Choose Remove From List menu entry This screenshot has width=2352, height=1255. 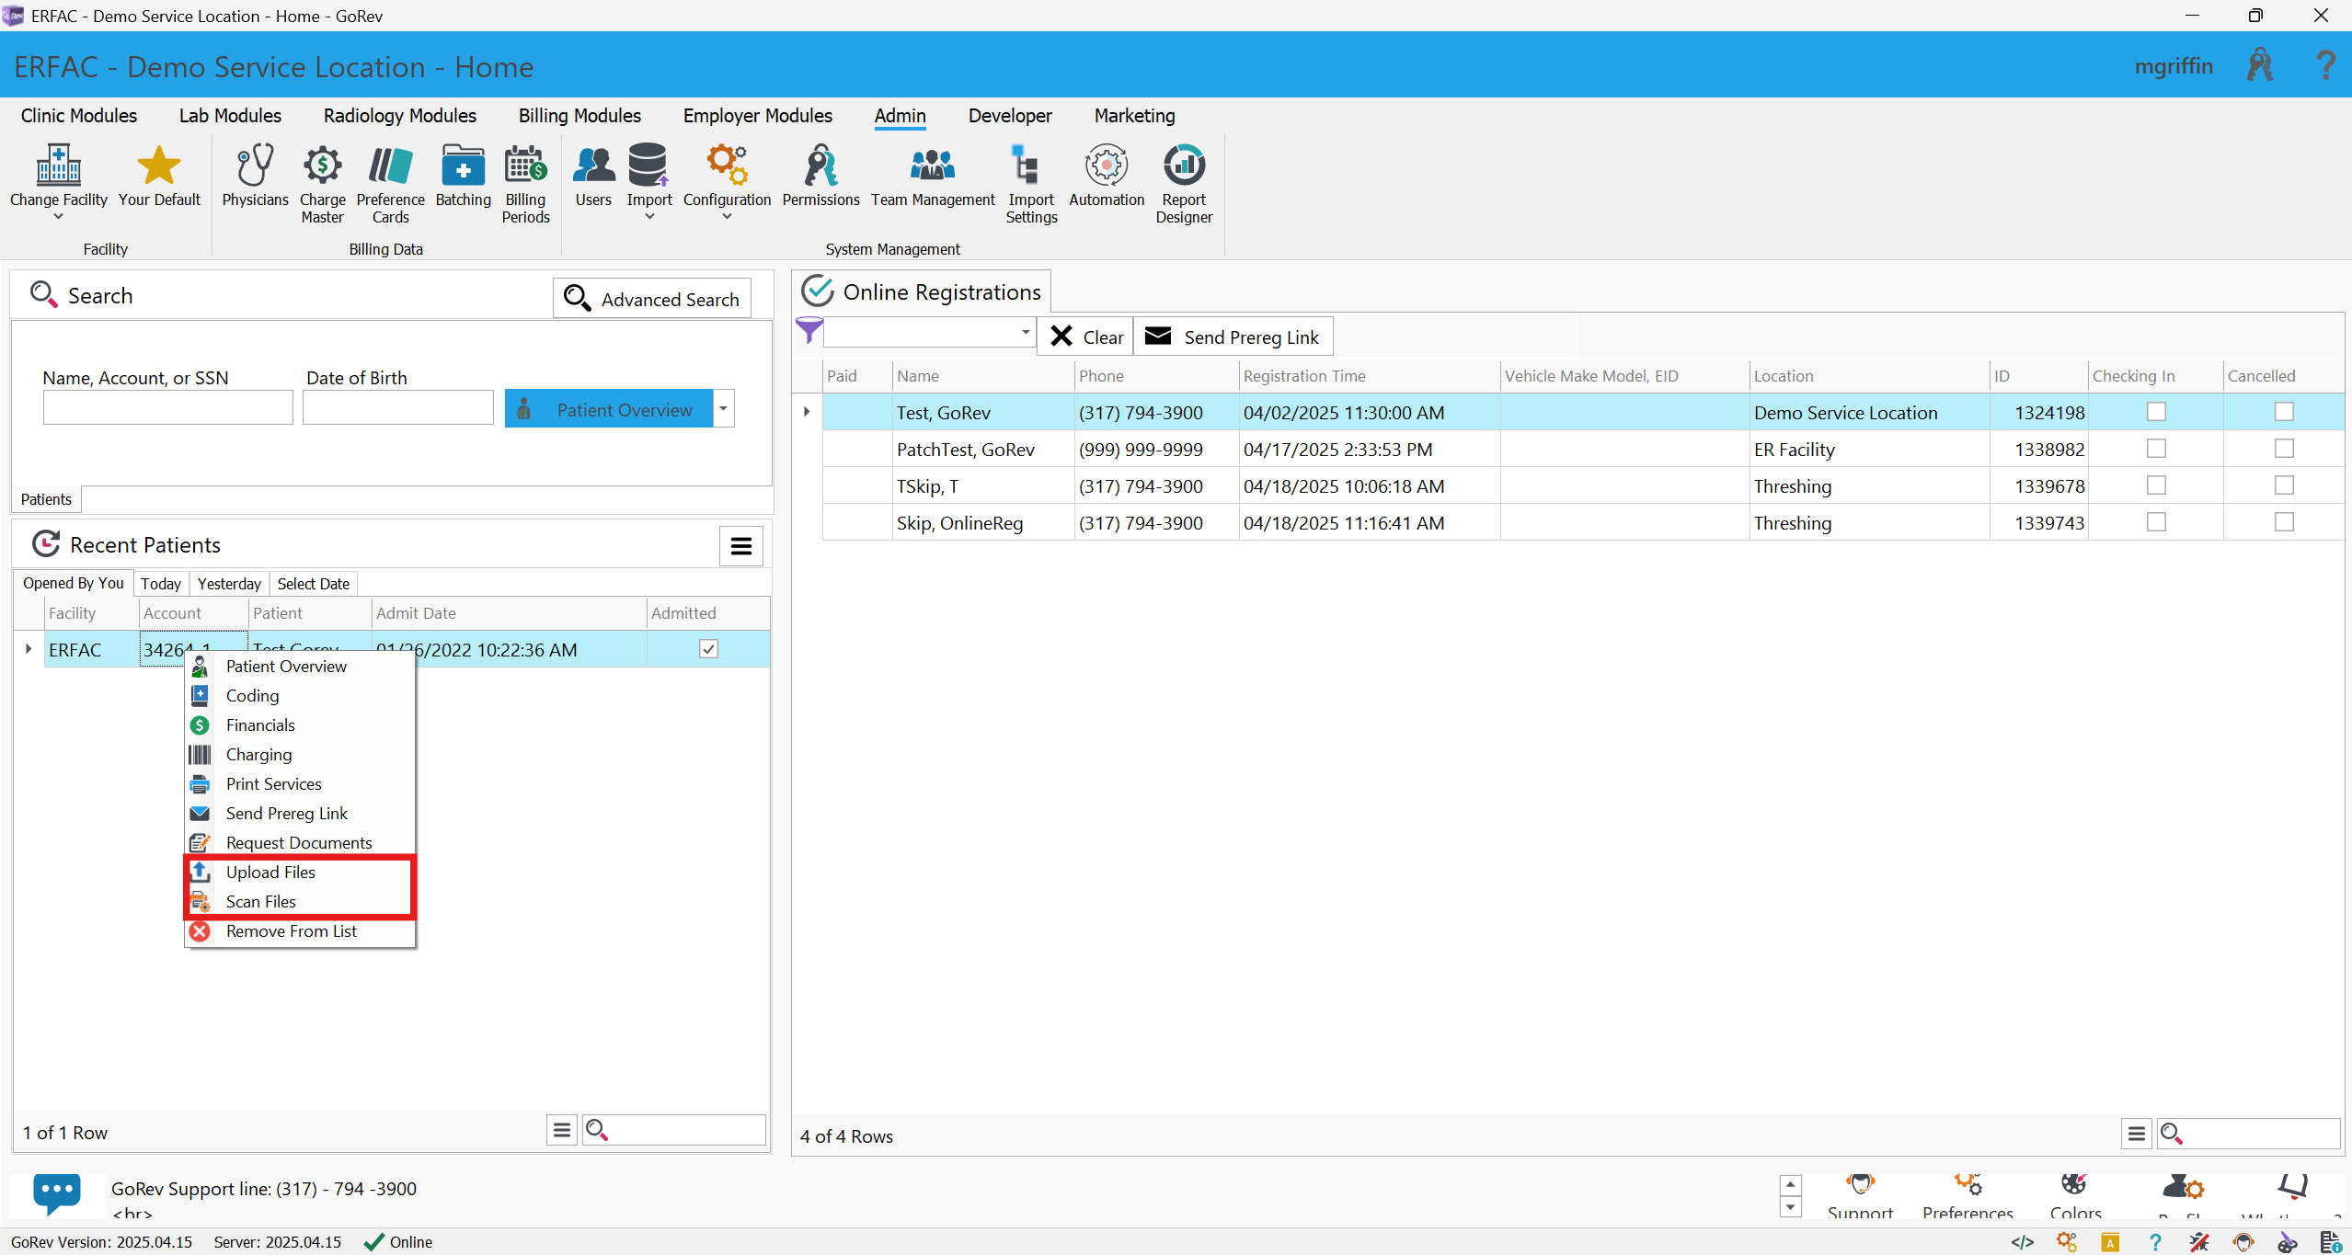tap(300, 931)
